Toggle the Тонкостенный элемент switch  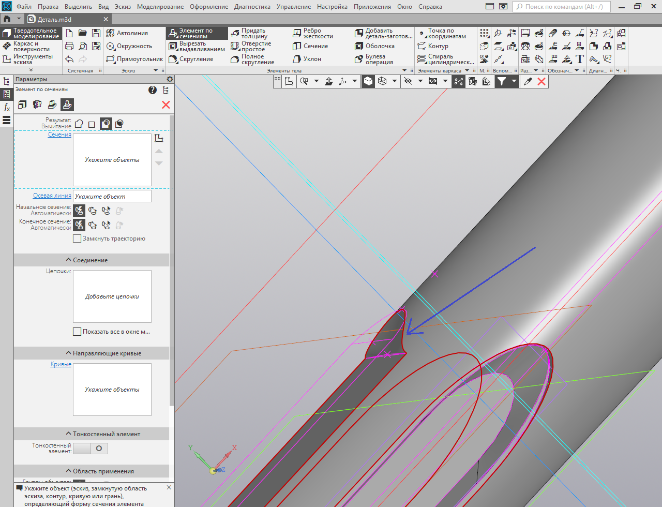91,449
